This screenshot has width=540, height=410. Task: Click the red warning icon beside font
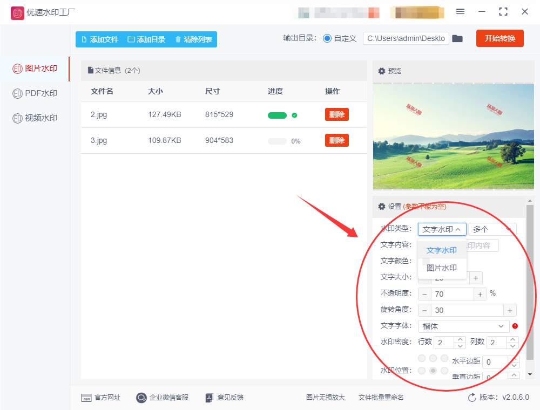[515, 326]
